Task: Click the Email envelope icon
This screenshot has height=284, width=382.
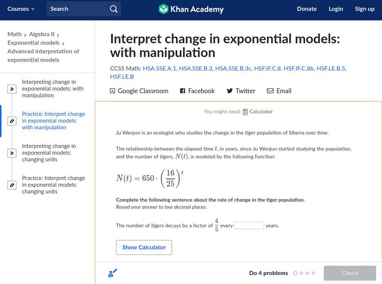Action: 270,91
